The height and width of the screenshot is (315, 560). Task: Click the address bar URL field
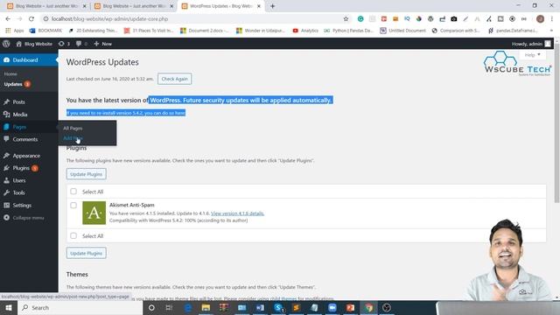coord(196,19)
